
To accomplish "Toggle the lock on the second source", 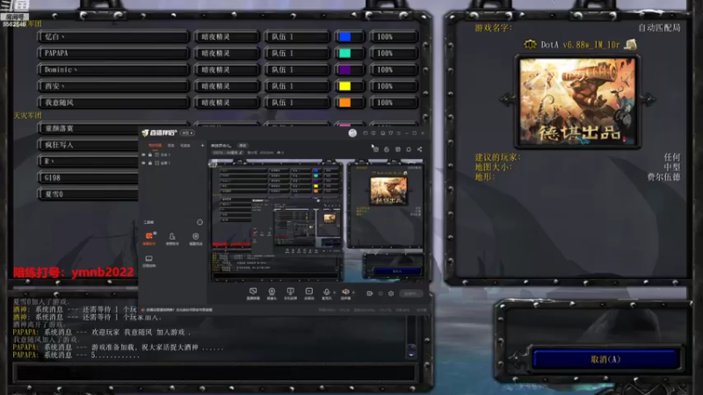I will [150, 163].
